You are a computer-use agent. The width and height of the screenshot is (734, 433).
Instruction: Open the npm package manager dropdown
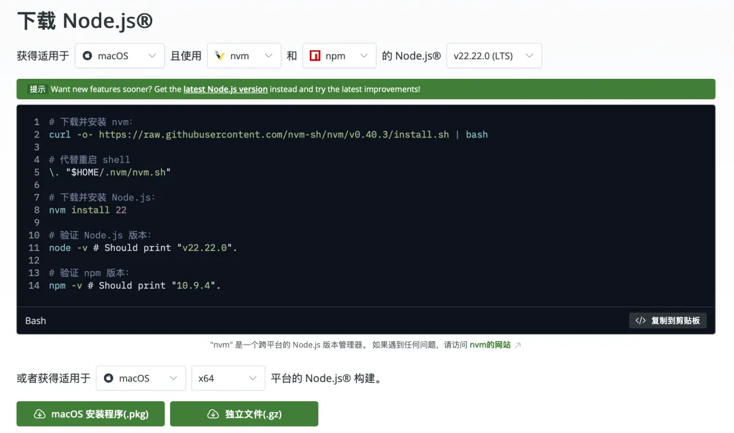(x=339, y=56)
